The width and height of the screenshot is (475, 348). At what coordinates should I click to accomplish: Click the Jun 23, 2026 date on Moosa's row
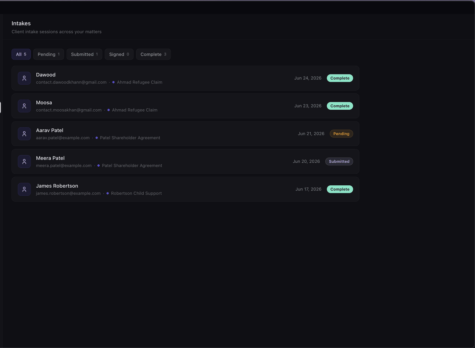click(x=308, y=106)
